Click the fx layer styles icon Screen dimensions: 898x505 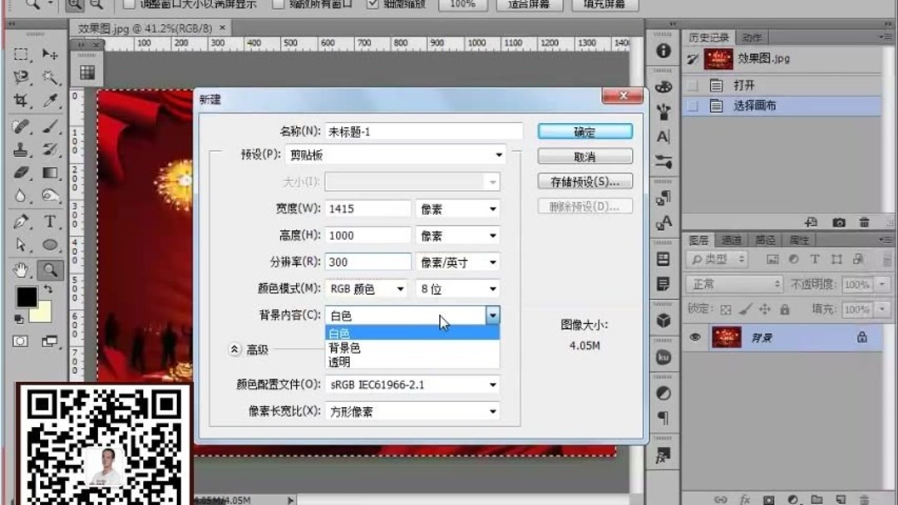(x=743, y=499)
